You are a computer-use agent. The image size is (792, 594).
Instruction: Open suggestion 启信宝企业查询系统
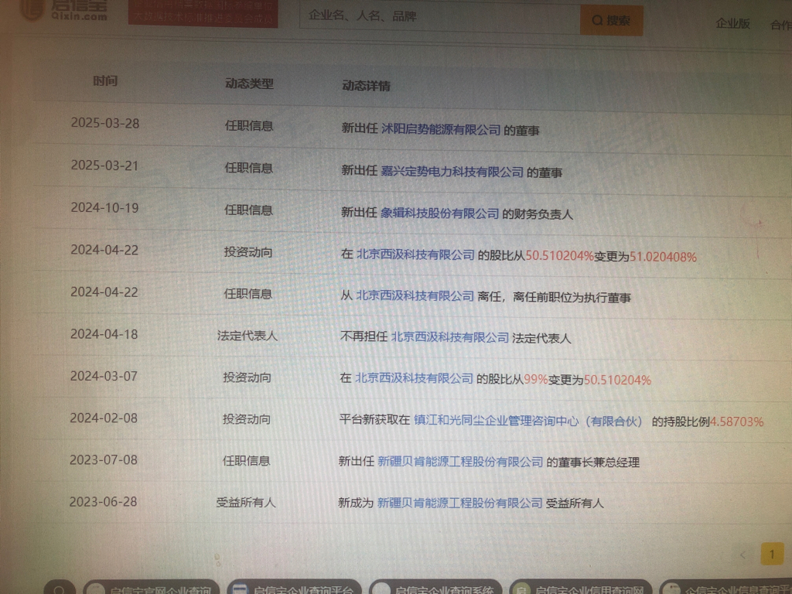point(435,588)
